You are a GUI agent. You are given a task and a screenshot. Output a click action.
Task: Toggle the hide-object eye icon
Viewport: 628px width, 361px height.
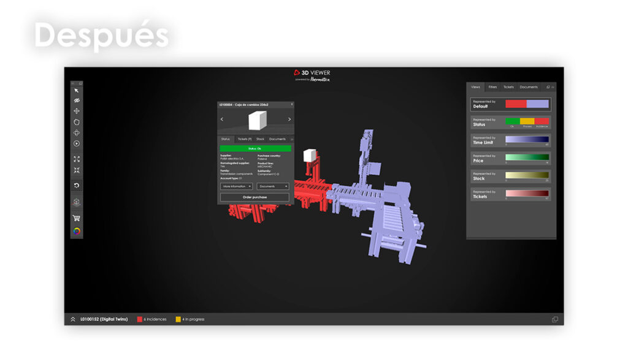point(77,101)
